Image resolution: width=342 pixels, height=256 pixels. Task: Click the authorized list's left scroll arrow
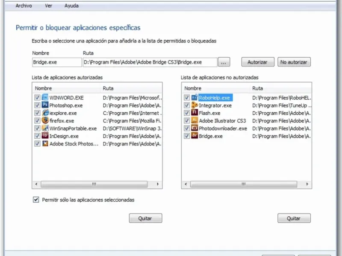(x=36, y=184)
